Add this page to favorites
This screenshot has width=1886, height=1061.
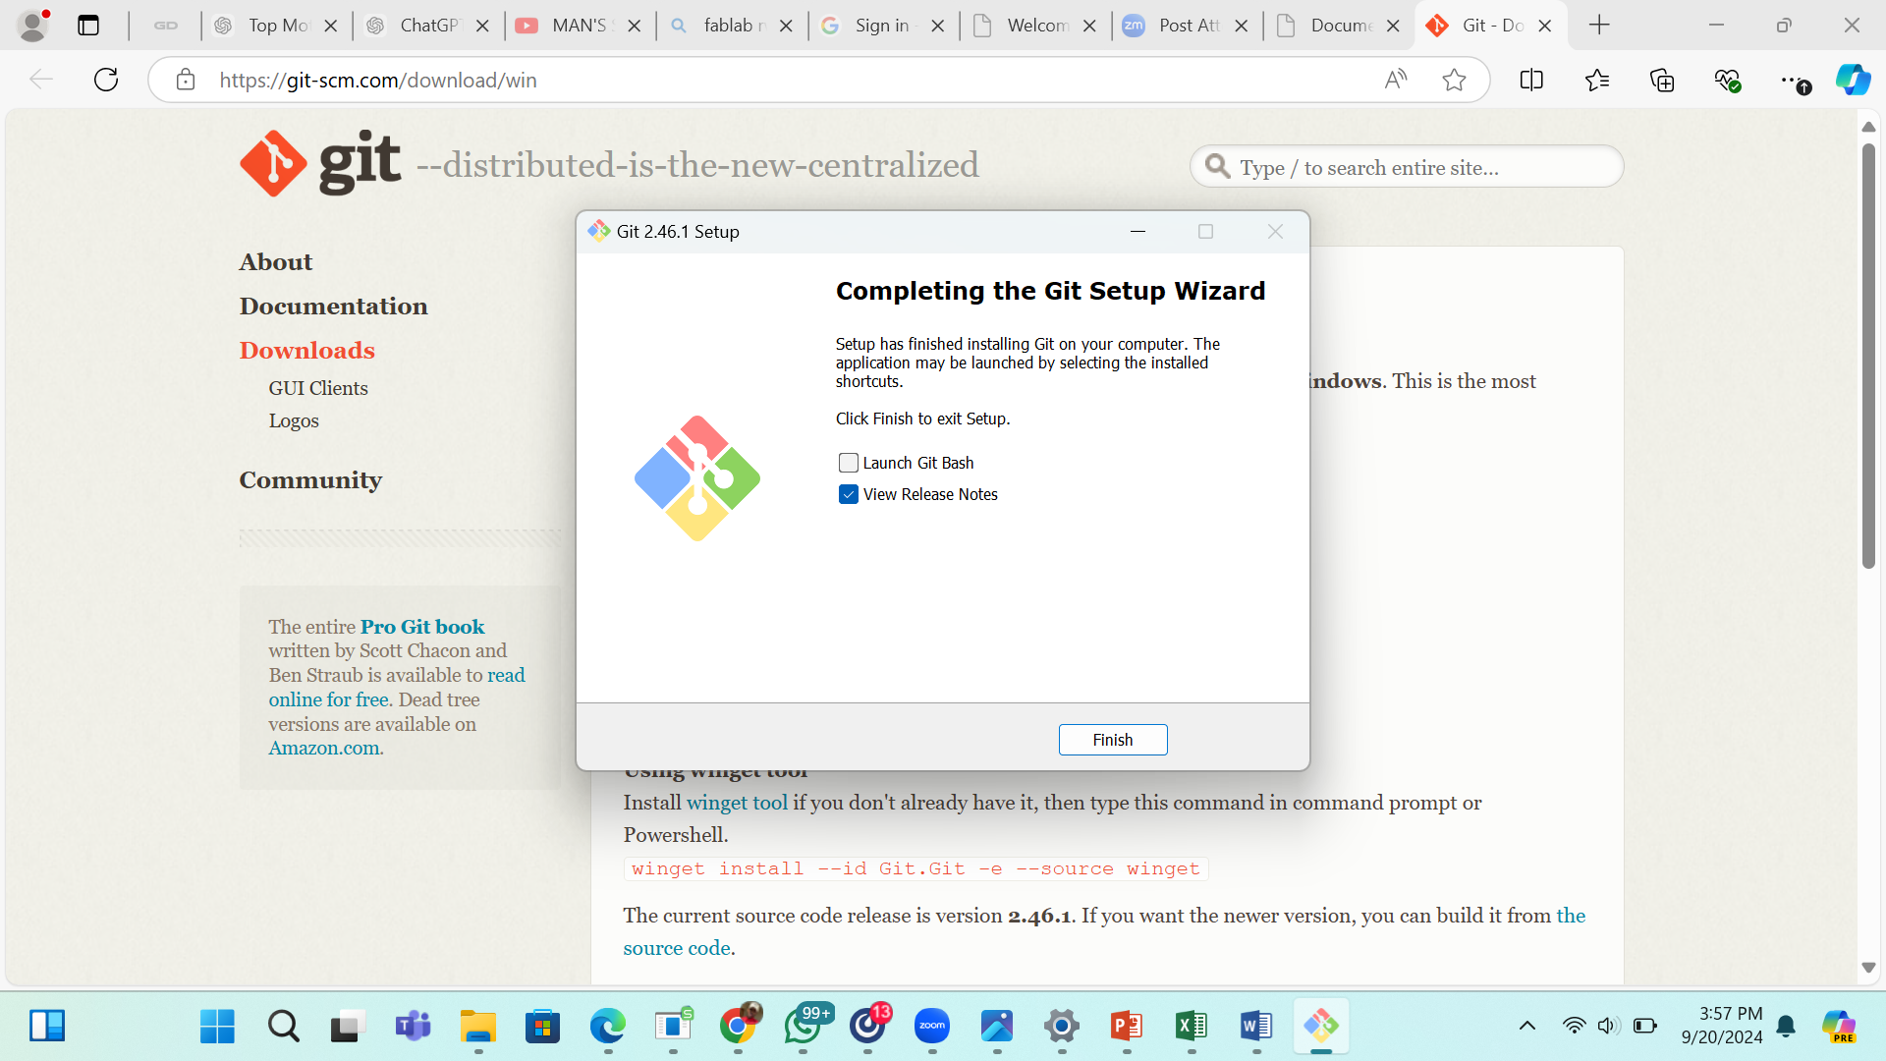(x=1455, y=80)
